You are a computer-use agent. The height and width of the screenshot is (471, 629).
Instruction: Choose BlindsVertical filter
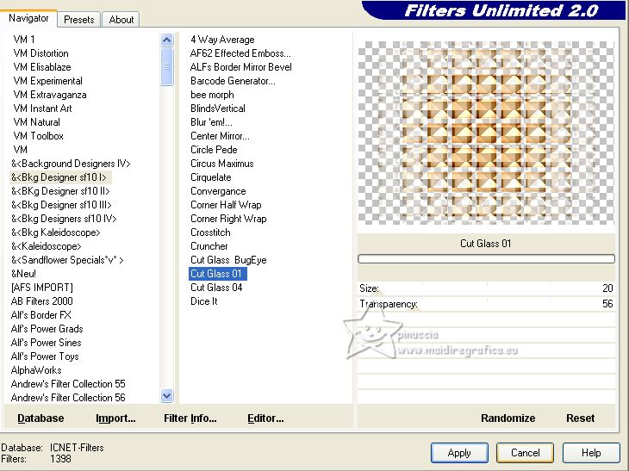217,108
